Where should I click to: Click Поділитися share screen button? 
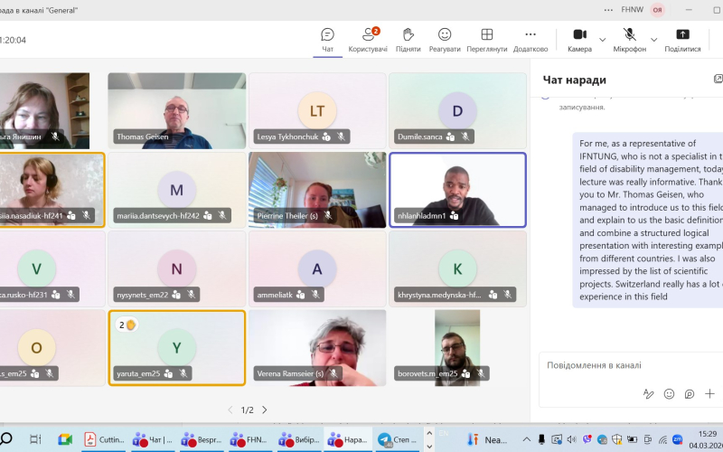click(682, 40)
